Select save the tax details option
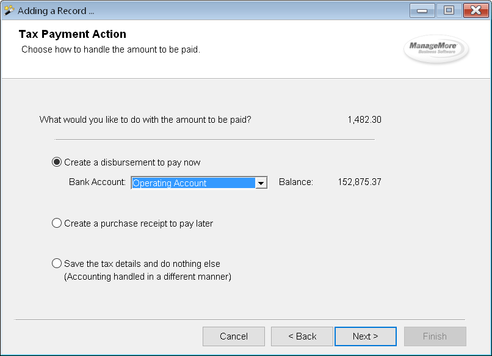The height and width of the screenshot is (356, 492). click(x=57, y=263)
